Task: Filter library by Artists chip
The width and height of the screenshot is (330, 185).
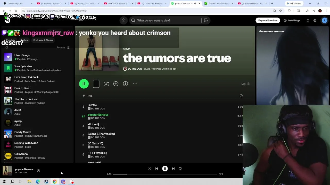Action: click(24, 40)
